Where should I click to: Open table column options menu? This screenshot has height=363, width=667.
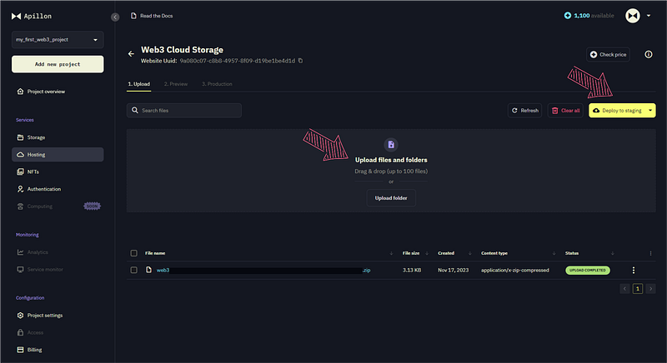650,253
